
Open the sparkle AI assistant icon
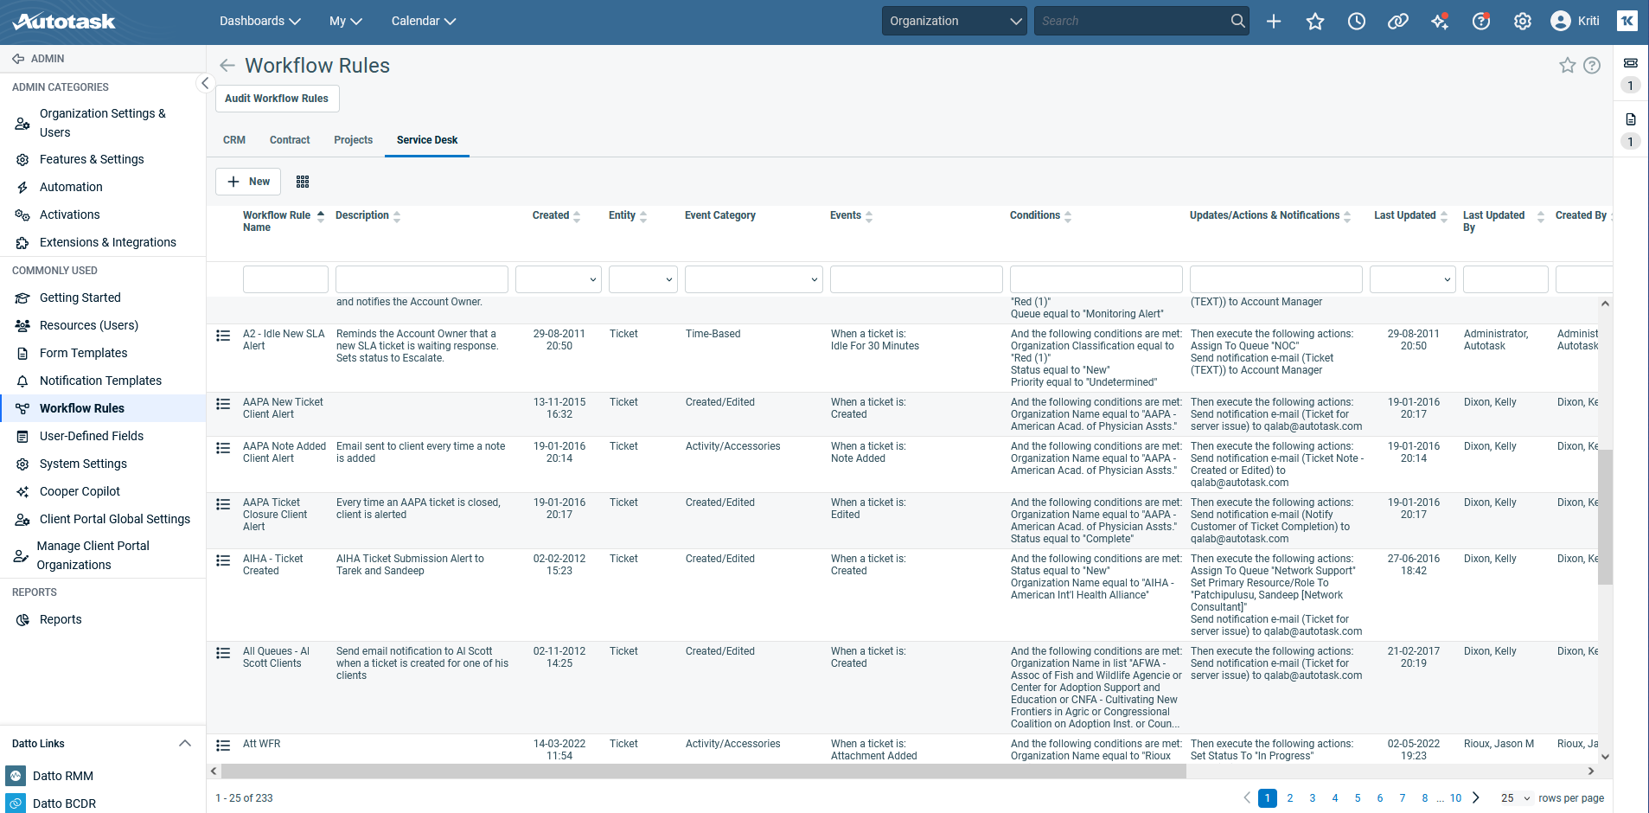pyautogui.click(x=1440, y=22)
